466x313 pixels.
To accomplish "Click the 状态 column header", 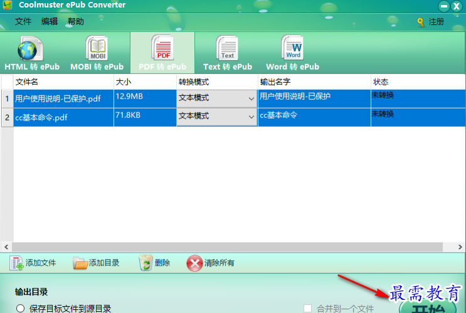I will [x=418, y=82].
